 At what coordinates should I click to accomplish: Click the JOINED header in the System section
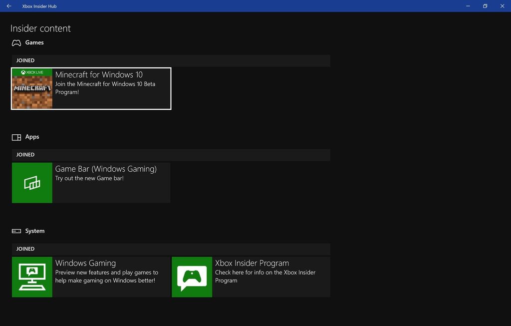(x=25, y=249)
